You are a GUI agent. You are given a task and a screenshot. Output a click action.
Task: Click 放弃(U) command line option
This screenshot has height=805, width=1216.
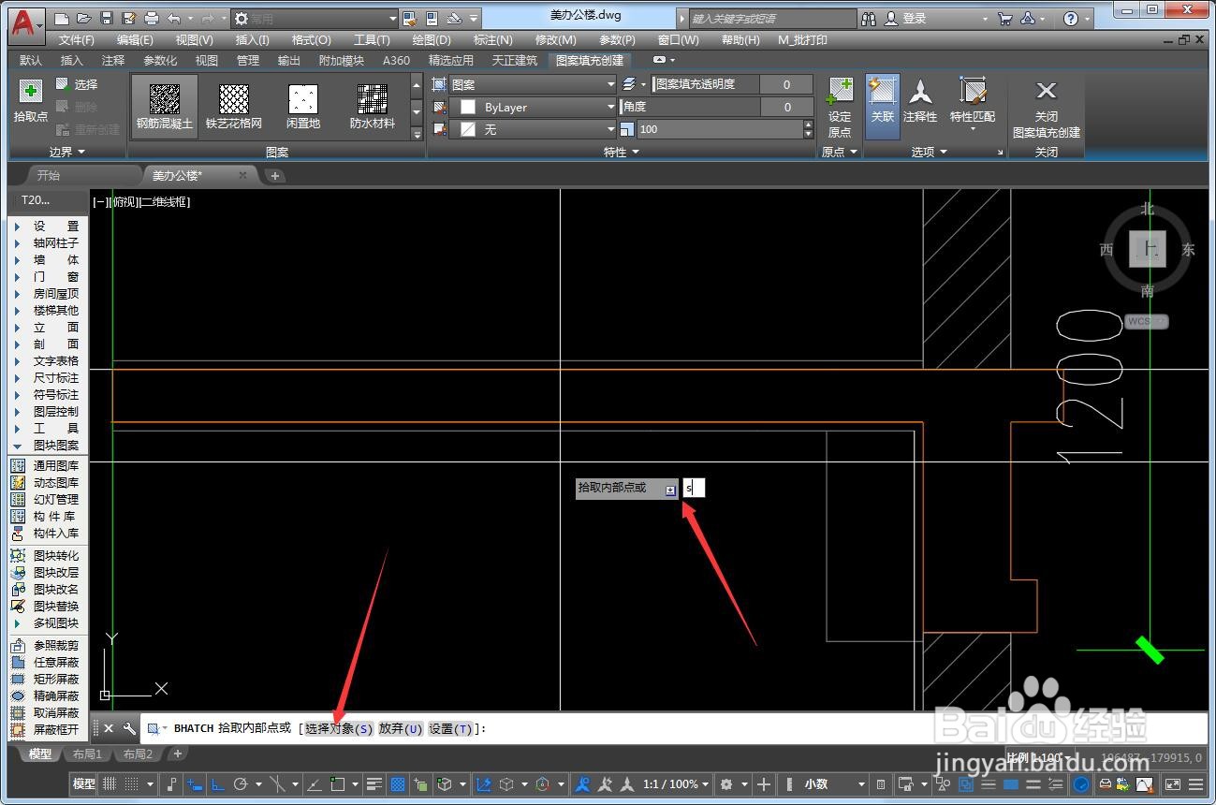point(401,728)
